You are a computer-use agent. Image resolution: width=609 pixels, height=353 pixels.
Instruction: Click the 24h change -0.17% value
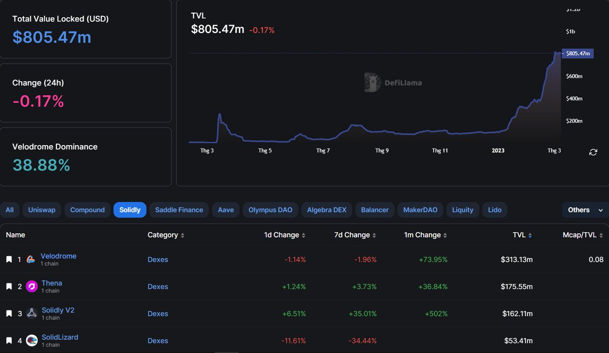38,101
